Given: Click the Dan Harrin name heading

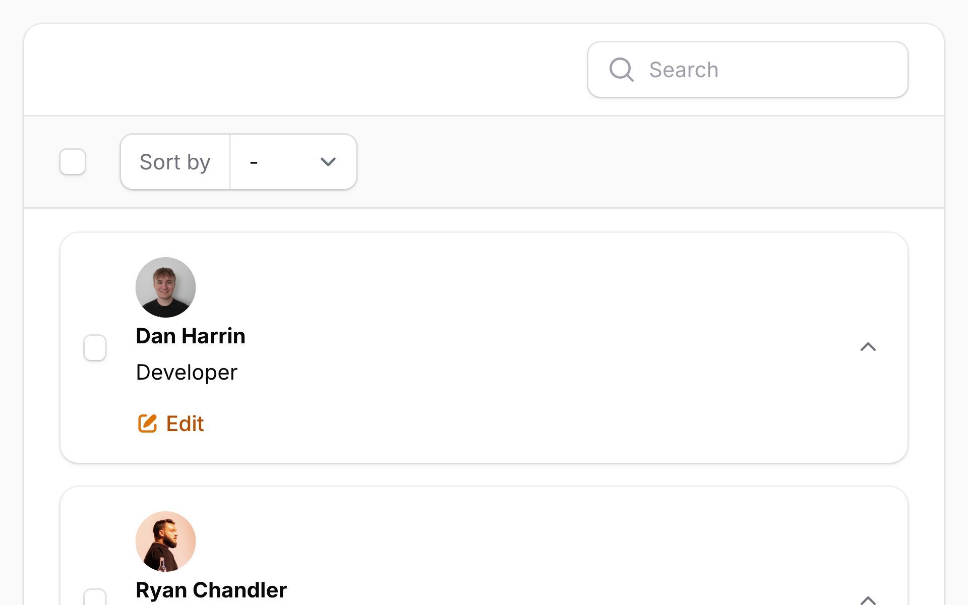Looking at the screenshot, I should coord(191,336).
